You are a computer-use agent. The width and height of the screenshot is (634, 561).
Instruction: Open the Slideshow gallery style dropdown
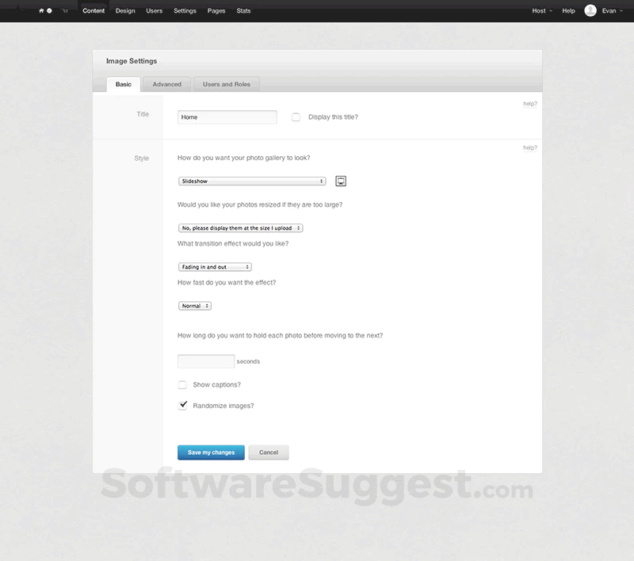coord(251,181)
